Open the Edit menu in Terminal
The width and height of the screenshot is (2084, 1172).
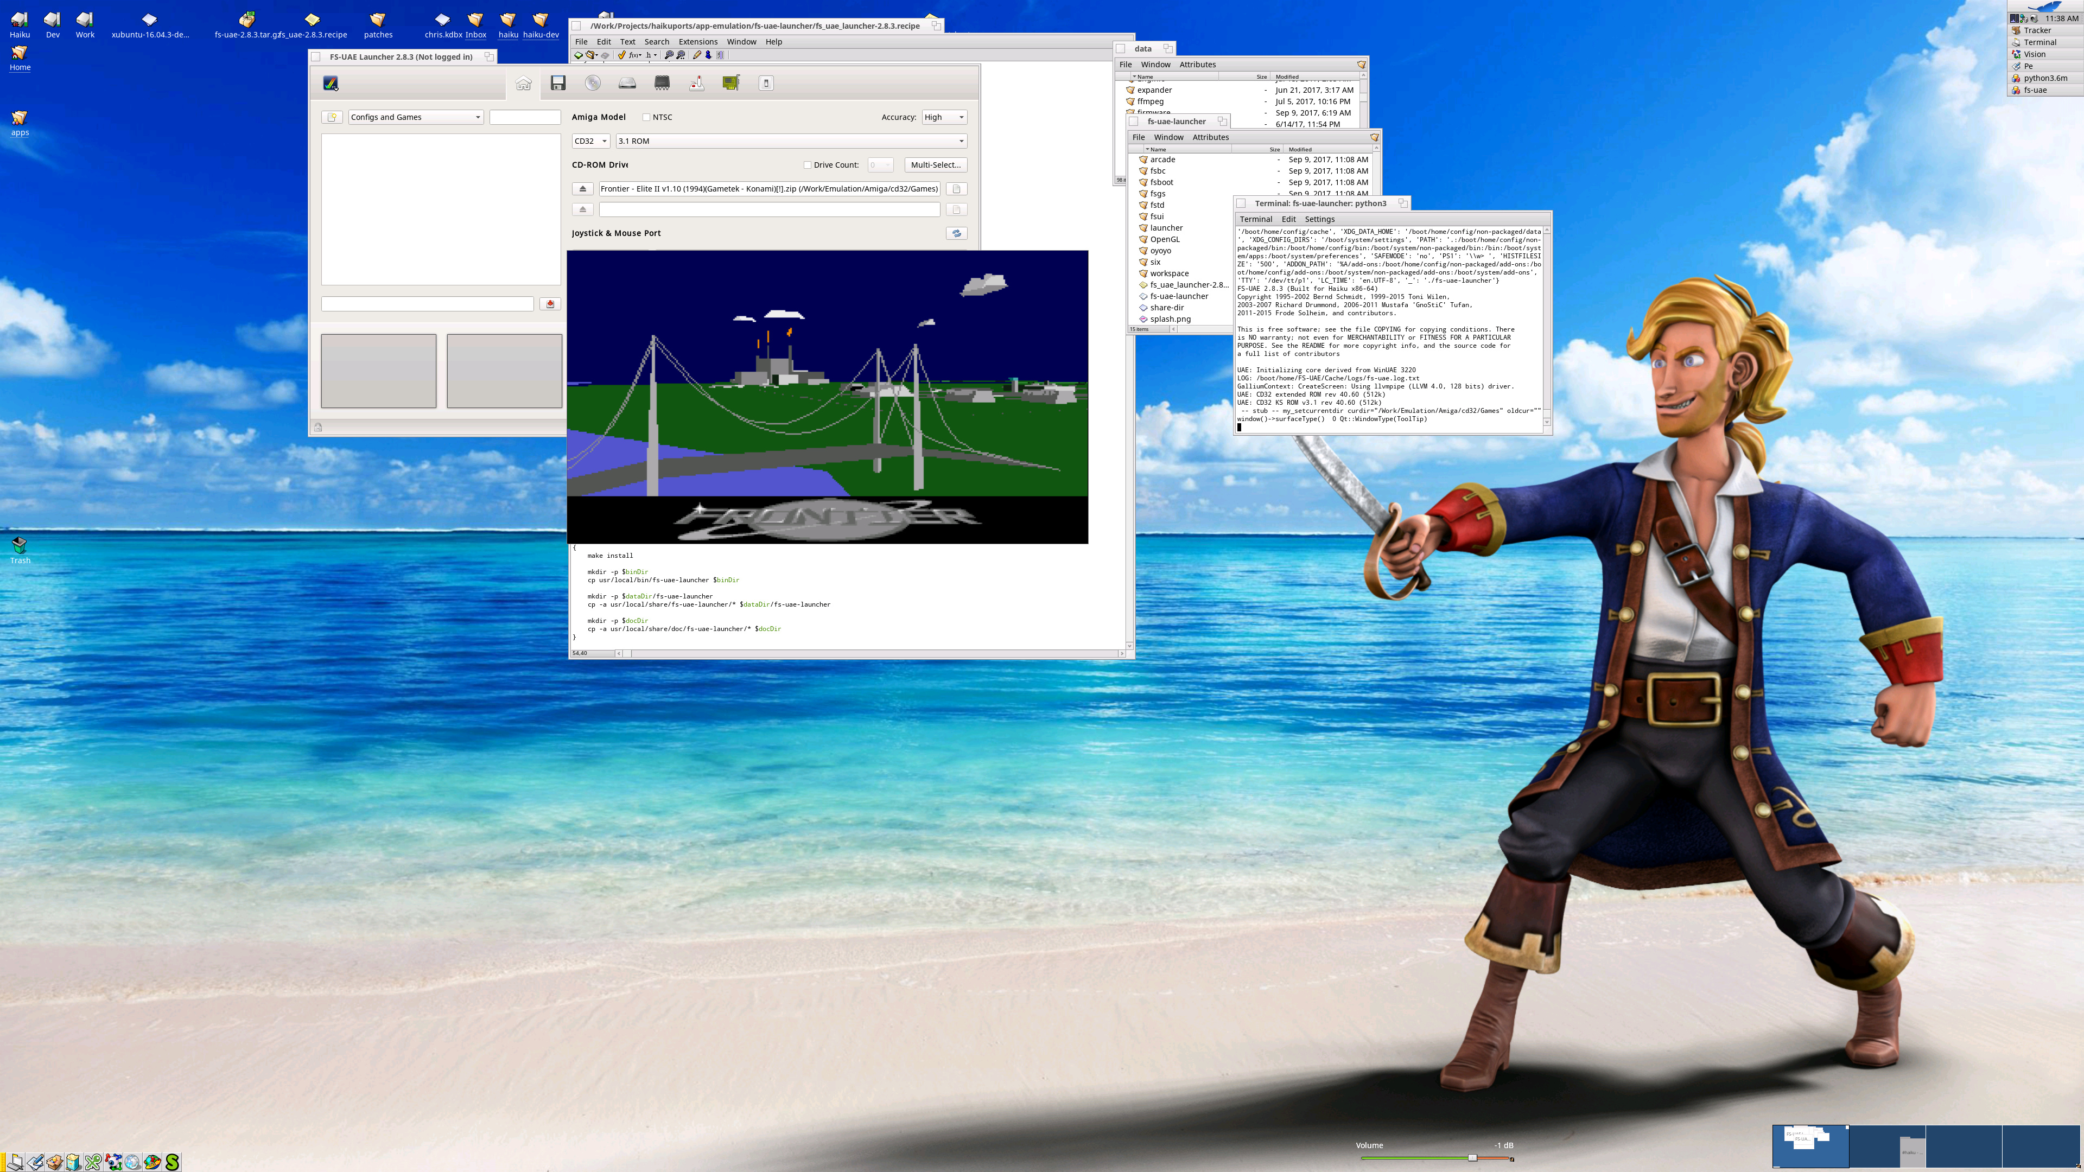(x=1288, y=219)
